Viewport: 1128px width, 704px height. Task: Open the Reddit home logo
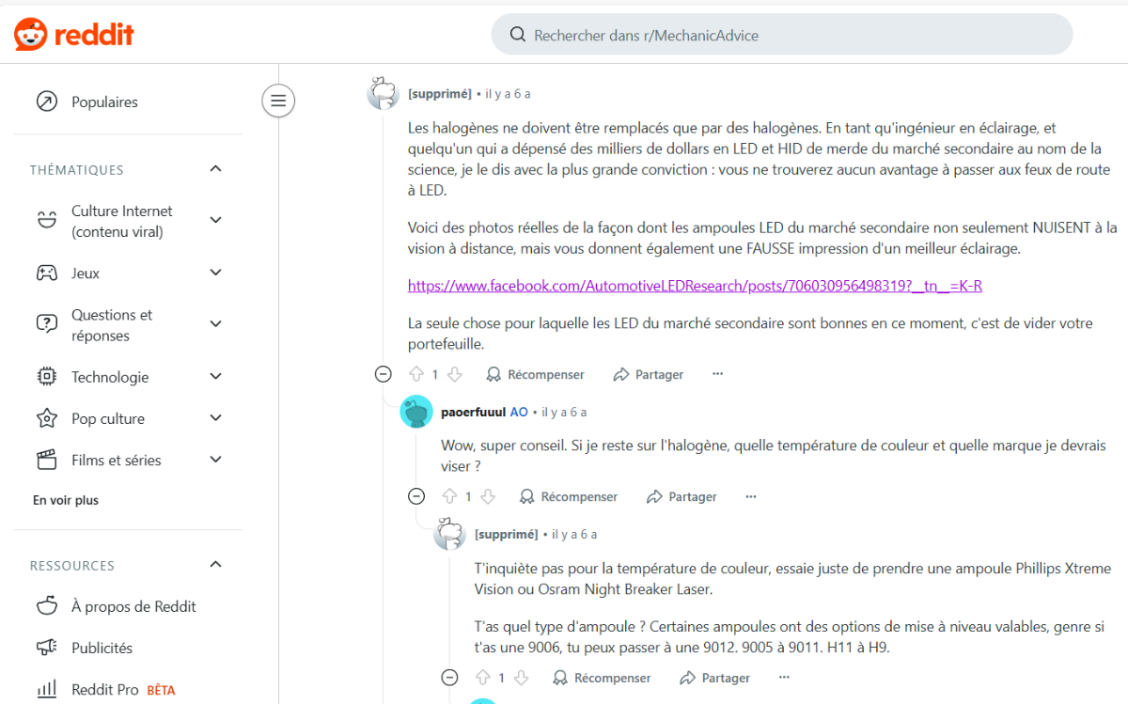coord(74,35)
